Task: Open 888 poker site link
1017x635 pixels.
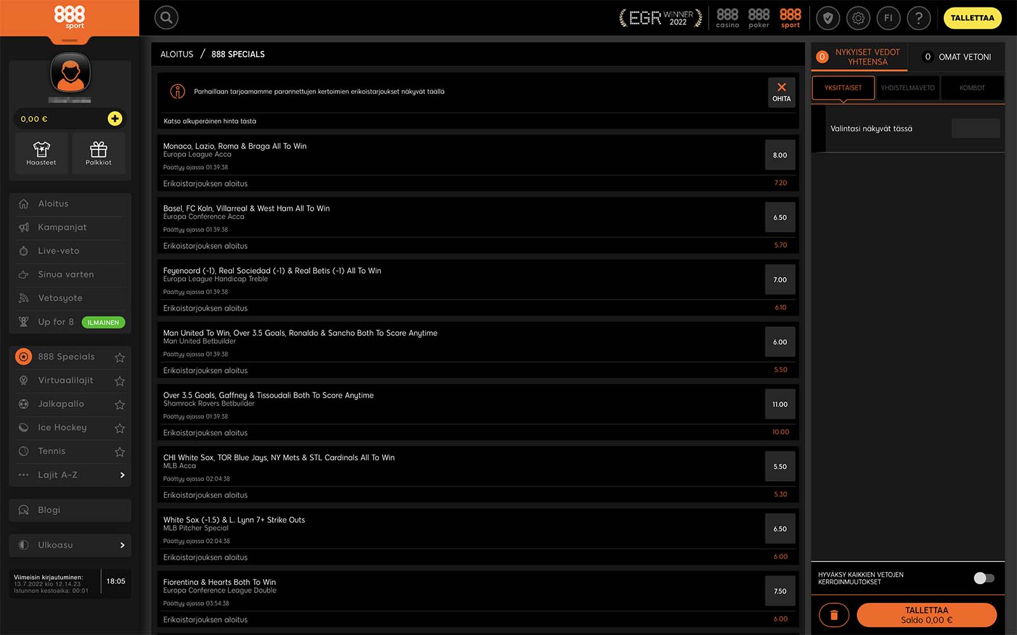Action: pyautogui.click(x=759, y=18)
